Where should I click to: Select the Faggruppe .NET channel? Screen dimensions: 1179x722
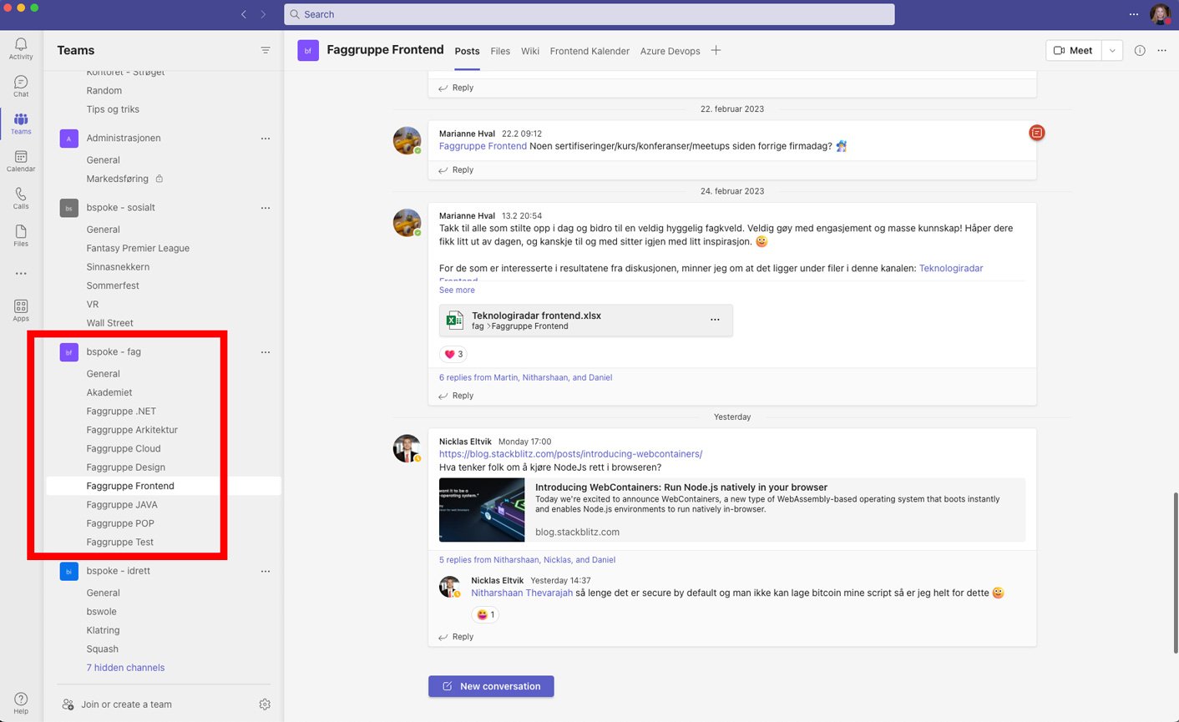tap(121, 411)
